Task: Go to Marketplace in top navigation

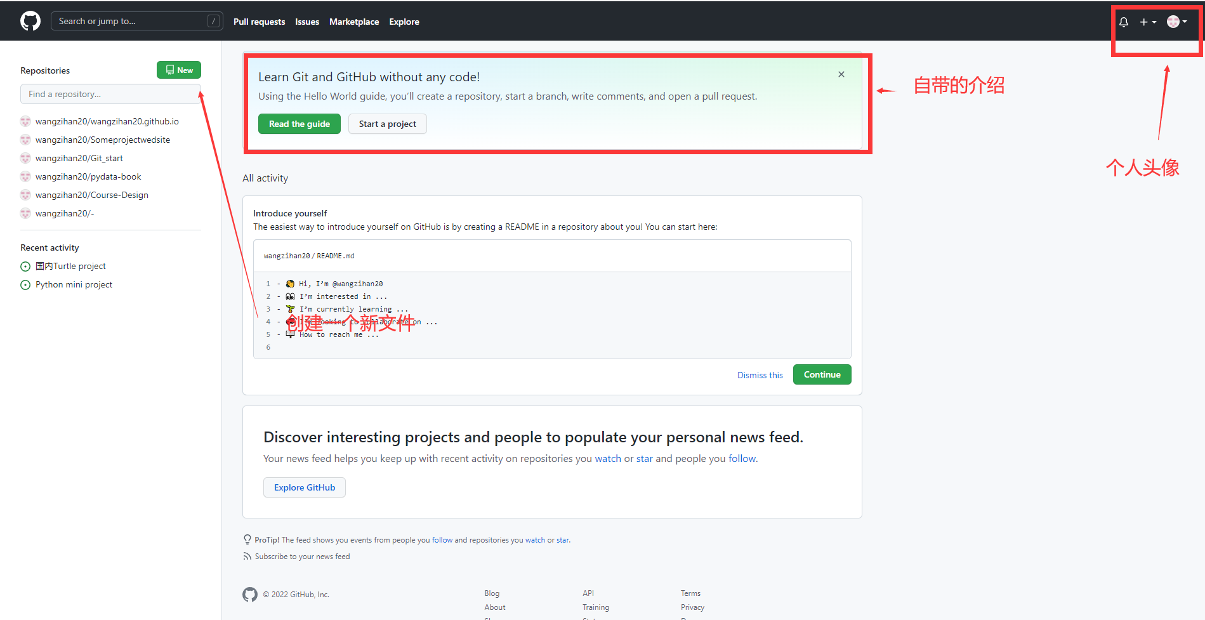Action: [354, 22]
